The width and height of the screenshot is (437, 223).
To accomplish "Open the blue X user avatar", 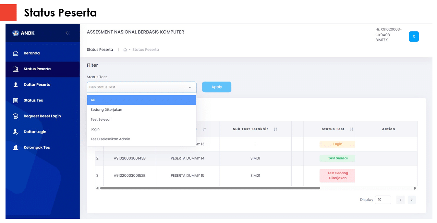I will click(x=414, y=37).
